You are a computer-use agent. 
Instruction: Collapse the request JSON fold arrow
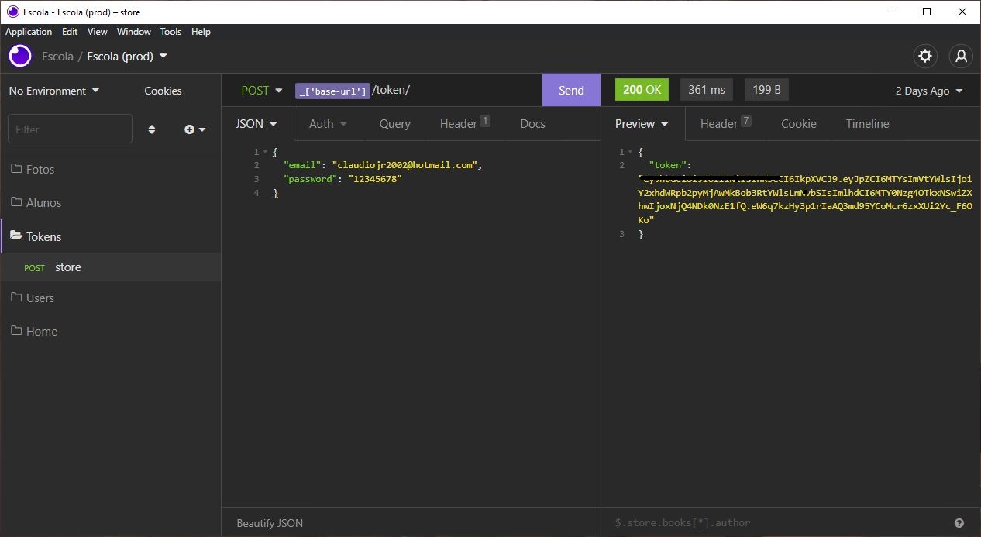[x=265, y=153]
